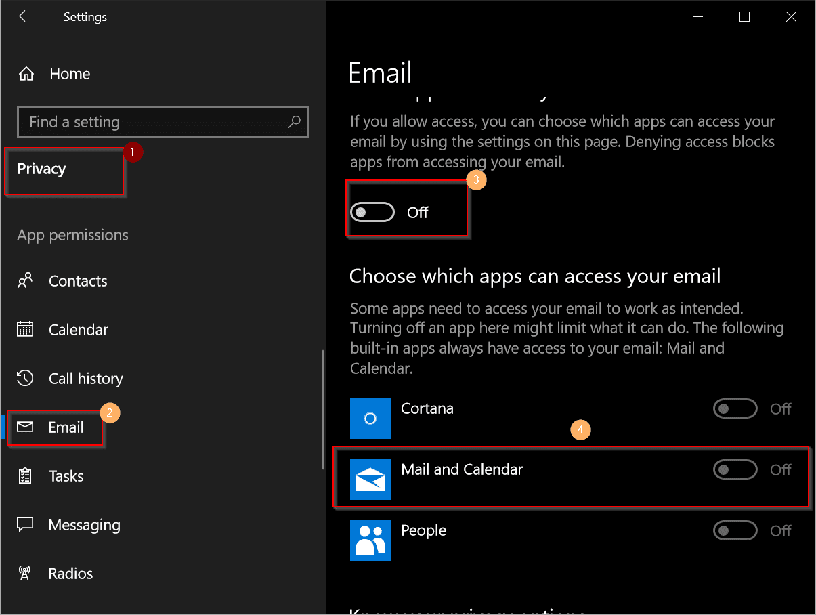Click the Mail and Calendar app icon
The width and height of the screenshot is (816, 615).
tap(370, 479)
